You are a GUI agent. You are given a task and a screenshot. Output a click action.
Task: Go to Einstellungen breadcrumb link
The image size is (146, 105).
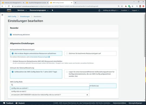pyautogui.click(x=25, y=16)
